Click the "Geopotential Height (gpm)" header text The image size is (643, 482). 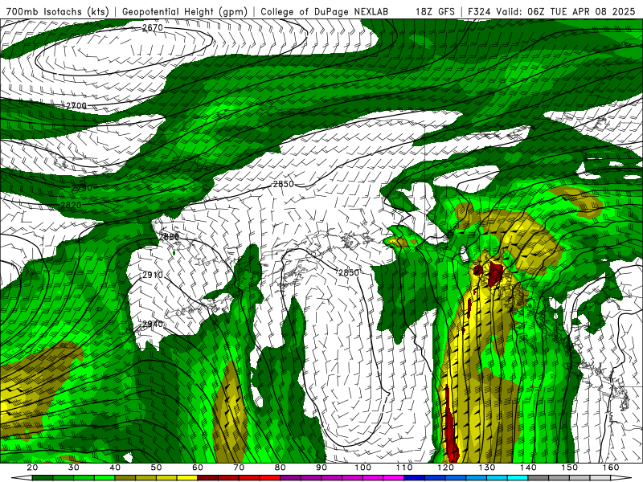click(x=185, y=11)
